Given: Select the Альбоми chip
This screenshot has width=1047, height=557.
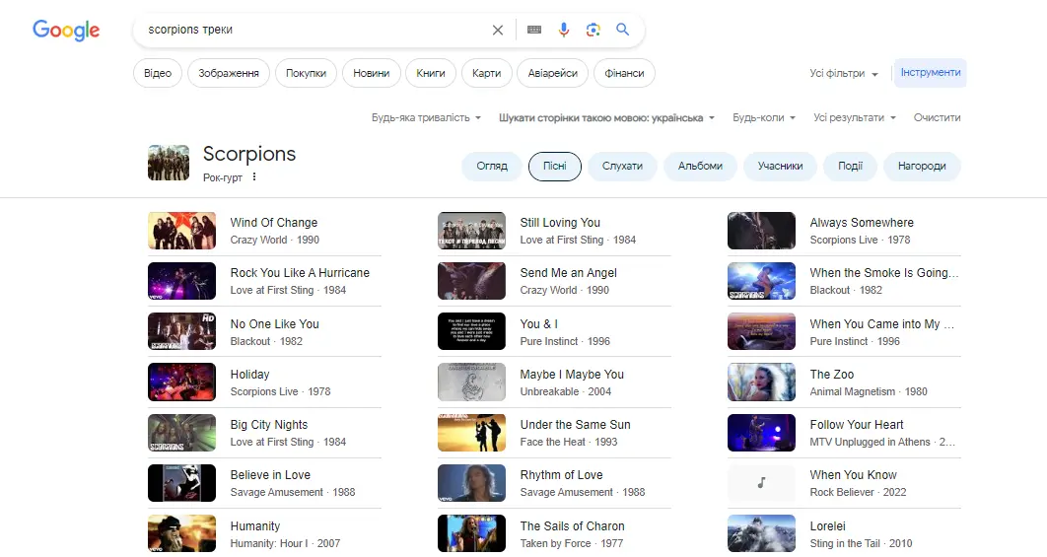Looking at the screenshot, I should (700, 167).
